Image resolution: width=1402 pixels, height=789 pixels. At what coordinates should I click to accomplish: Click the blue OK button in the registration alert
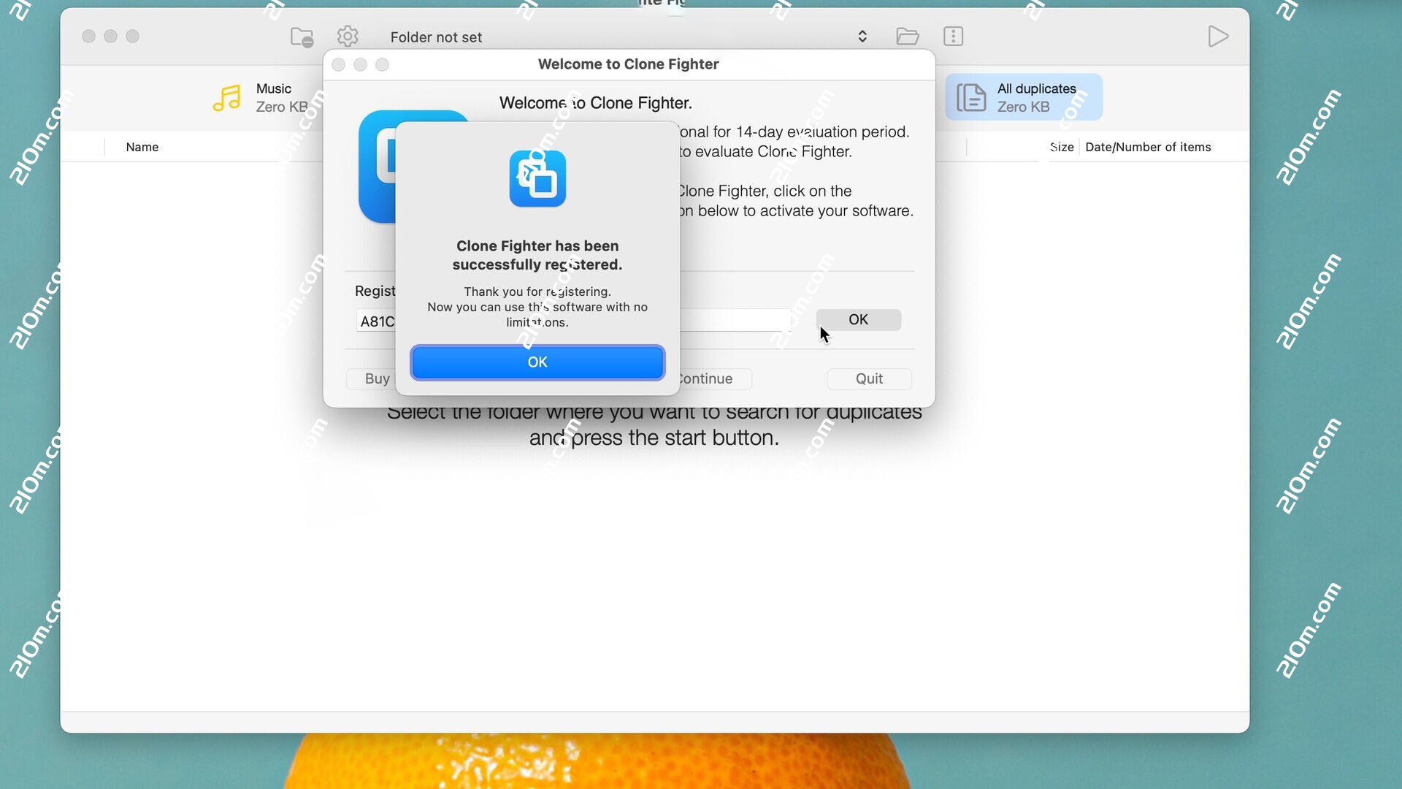[537, 362]
